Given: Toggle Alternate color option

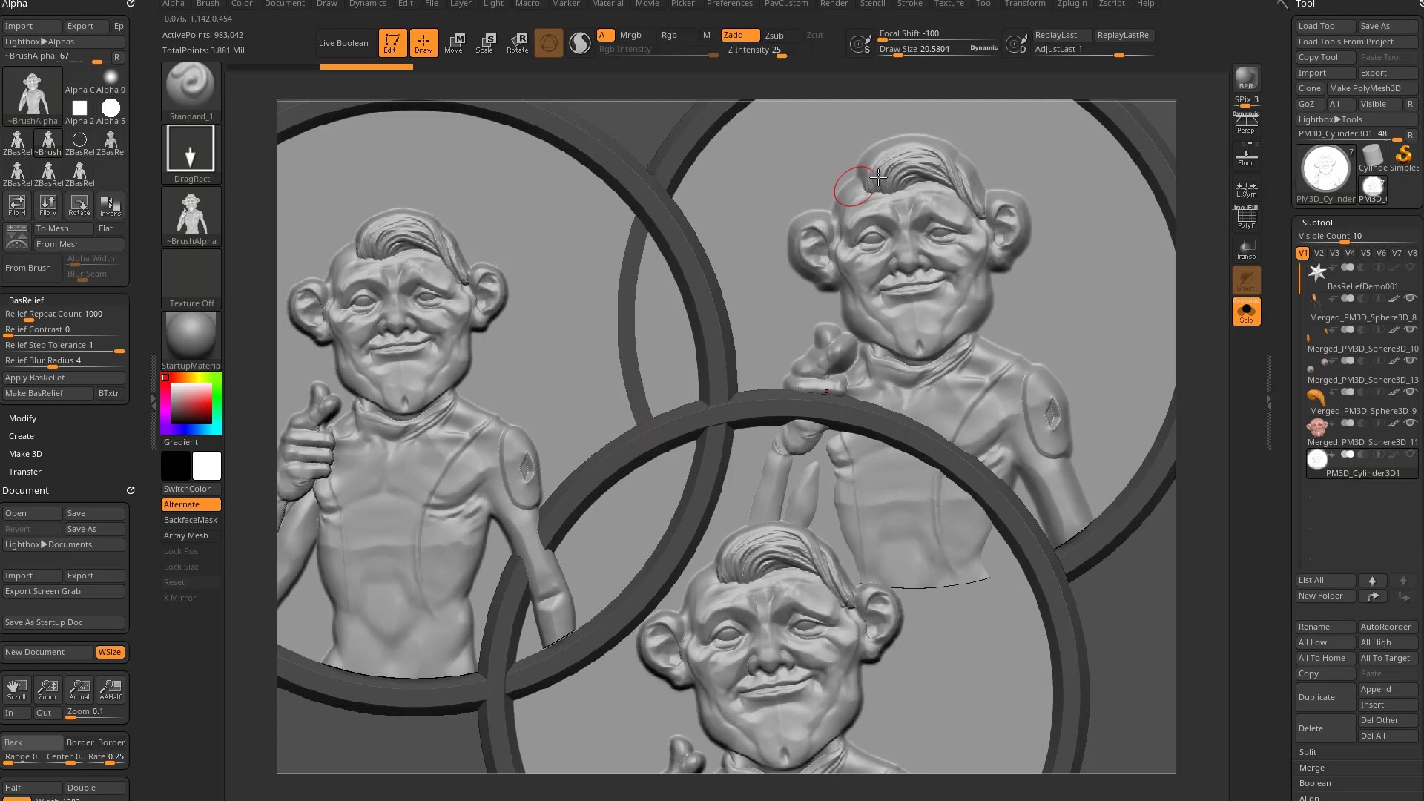Looking at the screenshot, I should pyautogui.click(x=191, y=504).
